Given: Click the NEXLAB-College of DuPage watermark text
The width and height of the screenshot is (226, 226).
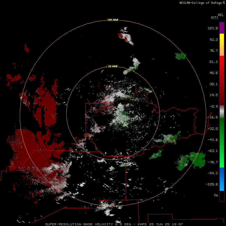Looking at the screenshot, I should click(201, 3).
